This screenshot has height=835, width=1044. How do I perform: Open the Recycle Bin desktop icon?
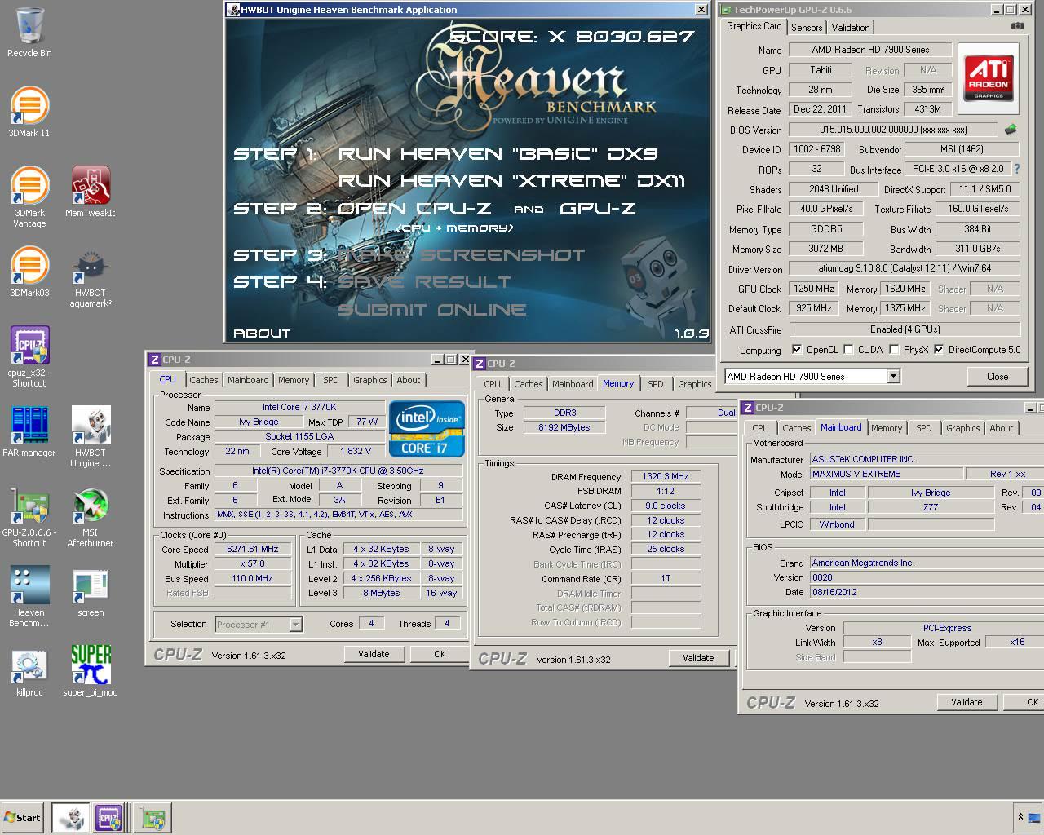click(x=29, y=33)
